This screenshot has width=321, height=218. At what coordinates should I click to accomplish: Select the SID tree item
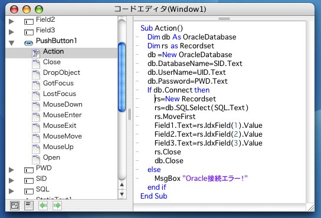pos(41,179)
